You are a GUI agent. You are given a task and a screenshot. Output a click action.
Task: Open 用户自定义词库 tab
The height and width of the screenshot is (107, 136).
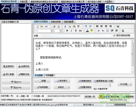[94, 2]
